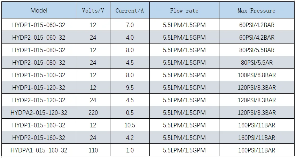Click the Current/A header cell
This screenshot has height=158, width=296.
(x=130, y=10)
